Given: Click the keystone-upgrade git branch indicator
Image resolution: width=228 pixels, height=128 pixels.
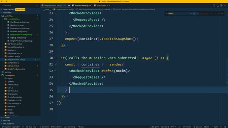Looking at the screenshot, I should (x=11, y=127).
